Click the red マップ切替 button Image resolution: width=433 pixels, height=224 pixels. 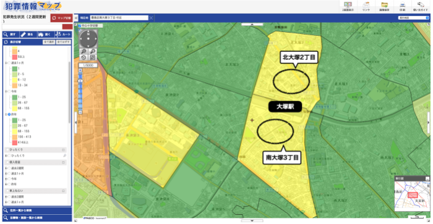point(62,18)
